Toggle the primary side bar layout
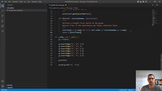 click(x=138, y=2)
